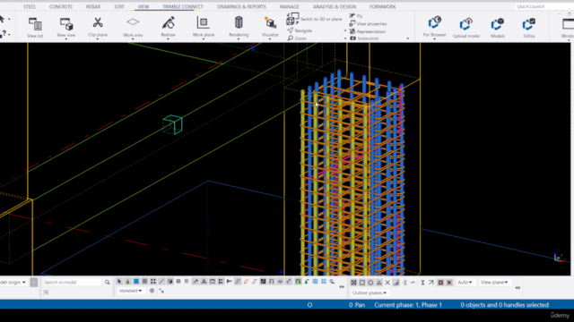Open Trimble Connect Models
The height and width of the screenshot is (322, 574).
[x=498, y=27]
